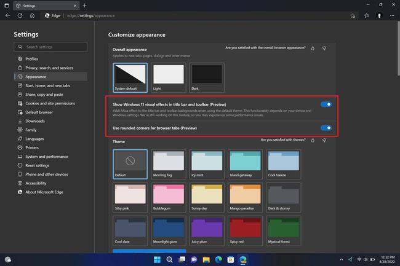
Task: Open Microsoft Store from taskbar
Action: pyautogui.click(x=231, y=260)
